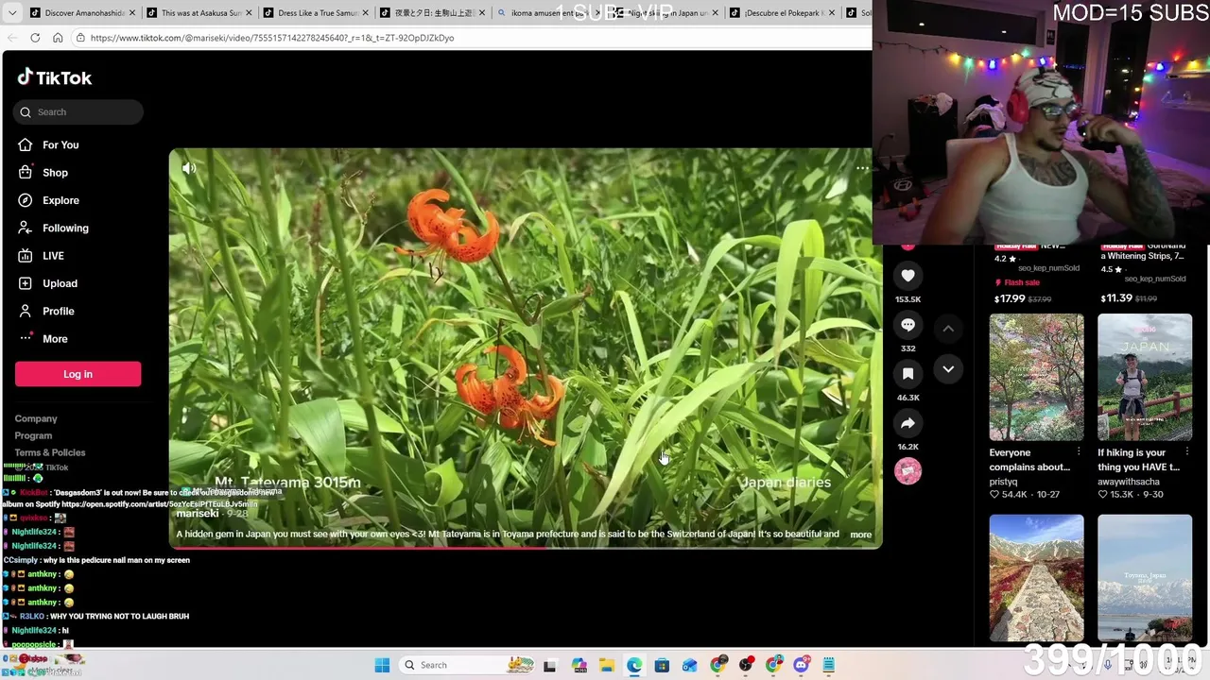The height and width of the screenshot is (680, 1210).
Task: Open the LIVE section
Action: (53, 256)
